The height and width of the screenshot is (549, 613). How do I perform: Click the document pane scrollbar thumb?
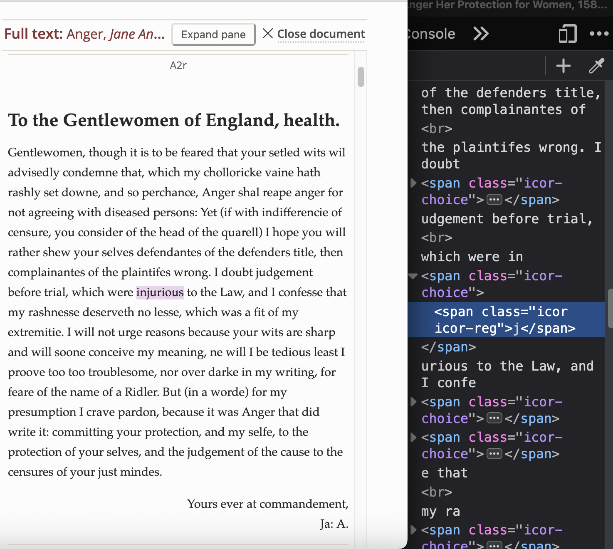point(361,77)
